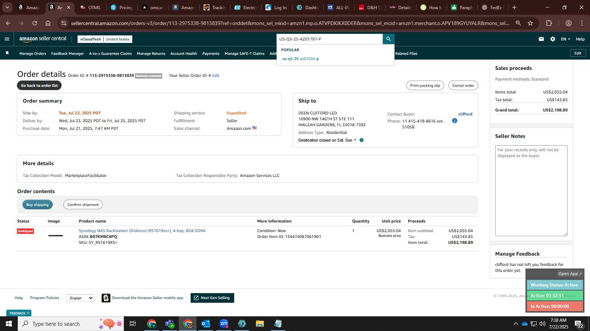Open the settings gear icon

[x=553, y=39]
